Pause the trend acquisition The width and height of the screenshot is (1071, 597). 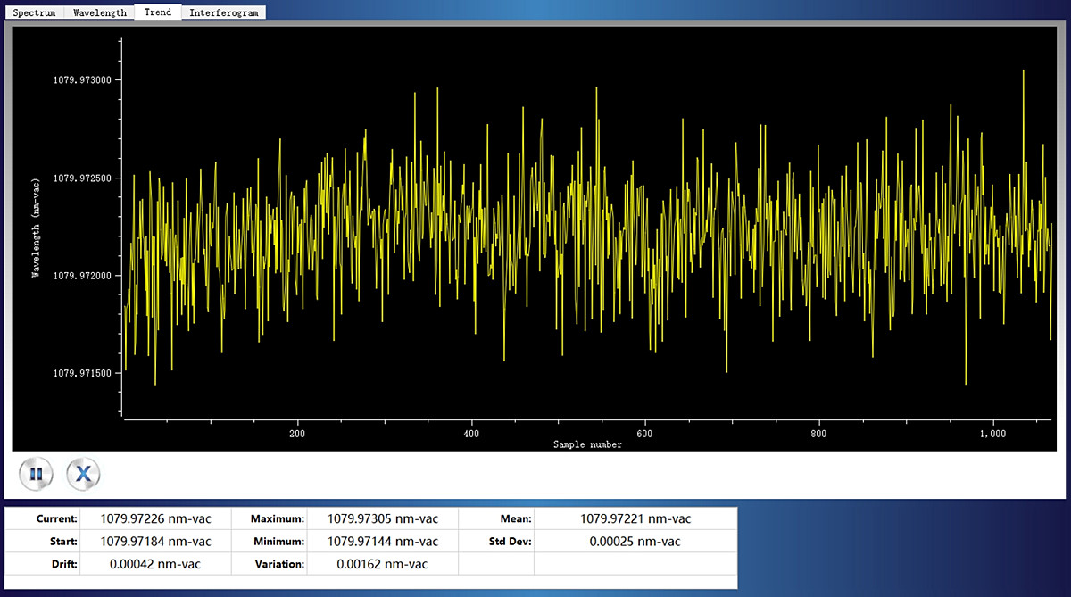click(36, 474)
